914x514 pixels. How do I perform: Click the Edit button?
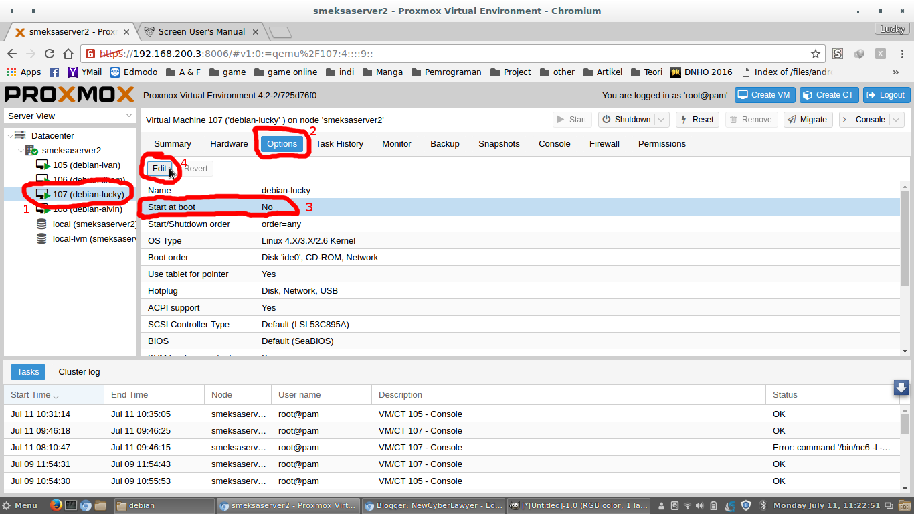[159, 169]
